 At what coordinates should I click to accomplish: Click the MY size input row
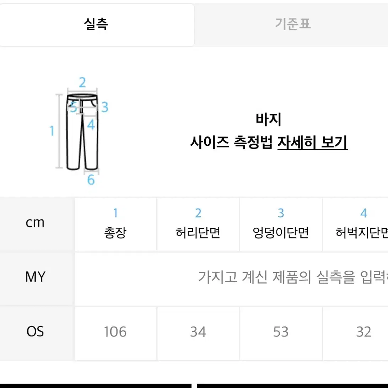[231, 279]
